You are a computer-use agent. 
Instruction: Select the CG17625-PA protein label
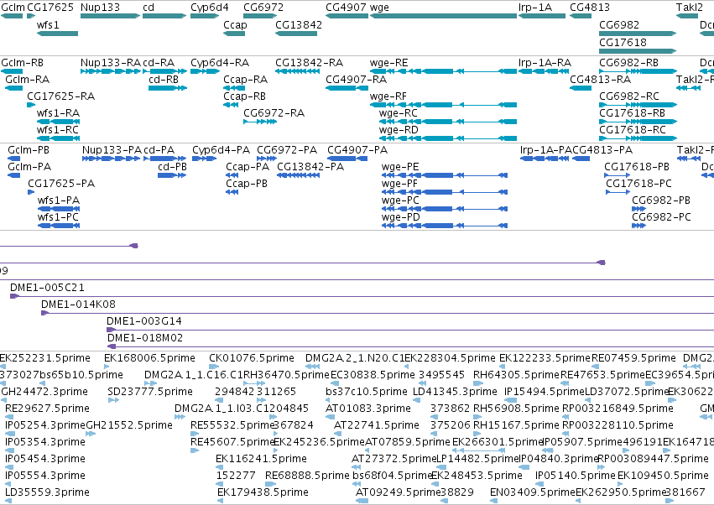click(61, 184)
